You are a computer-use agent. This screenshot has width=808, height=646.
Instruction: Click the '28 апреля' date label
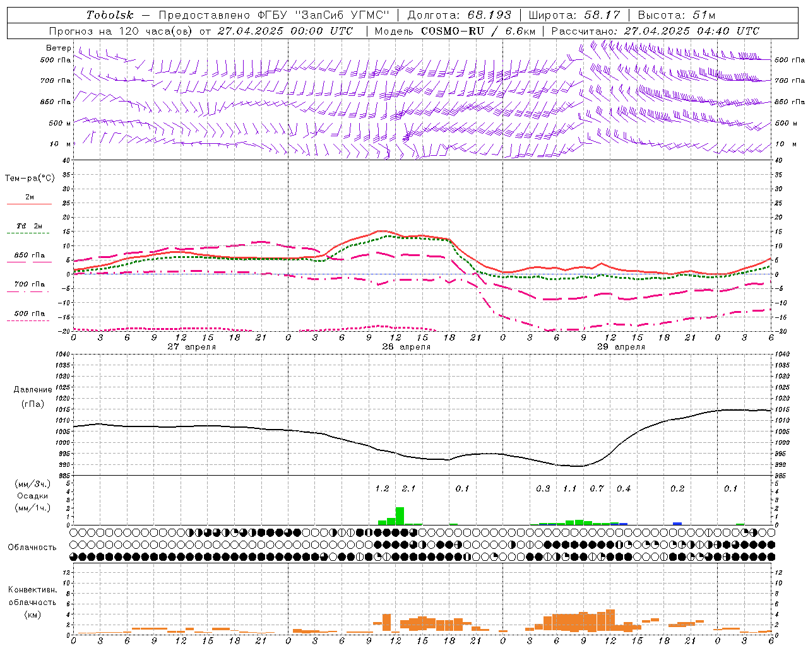coord(406,347)
